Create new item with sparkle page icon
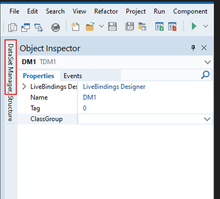The width and height of the screenshot is (220, 199). pyautogui.click(x=75, y=27)
